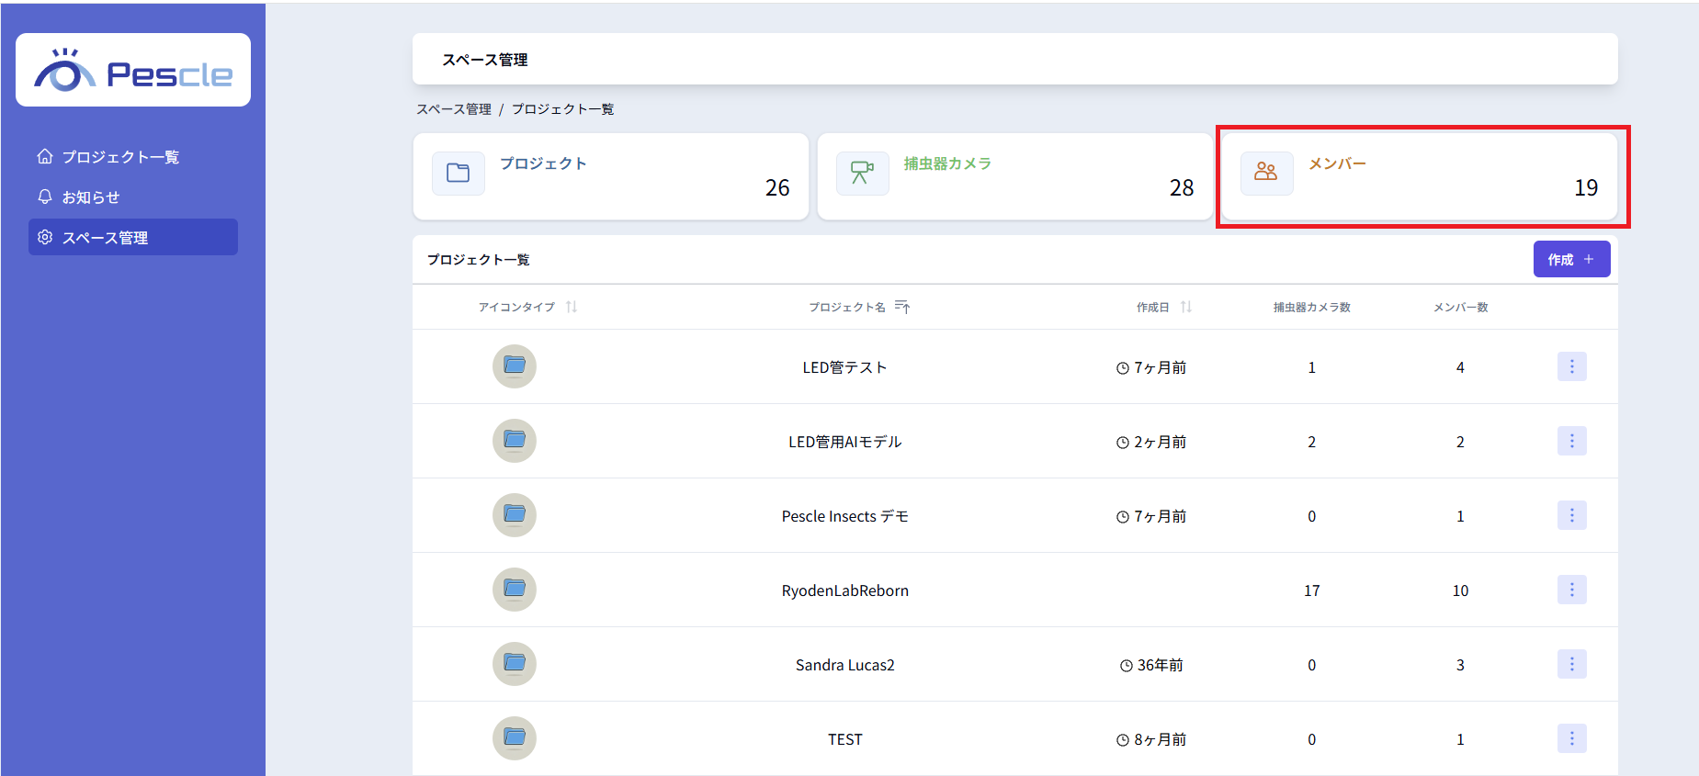The image size is (1699, 776).
Task: Click the folder icon for LED管テスト
Action: 515,366
